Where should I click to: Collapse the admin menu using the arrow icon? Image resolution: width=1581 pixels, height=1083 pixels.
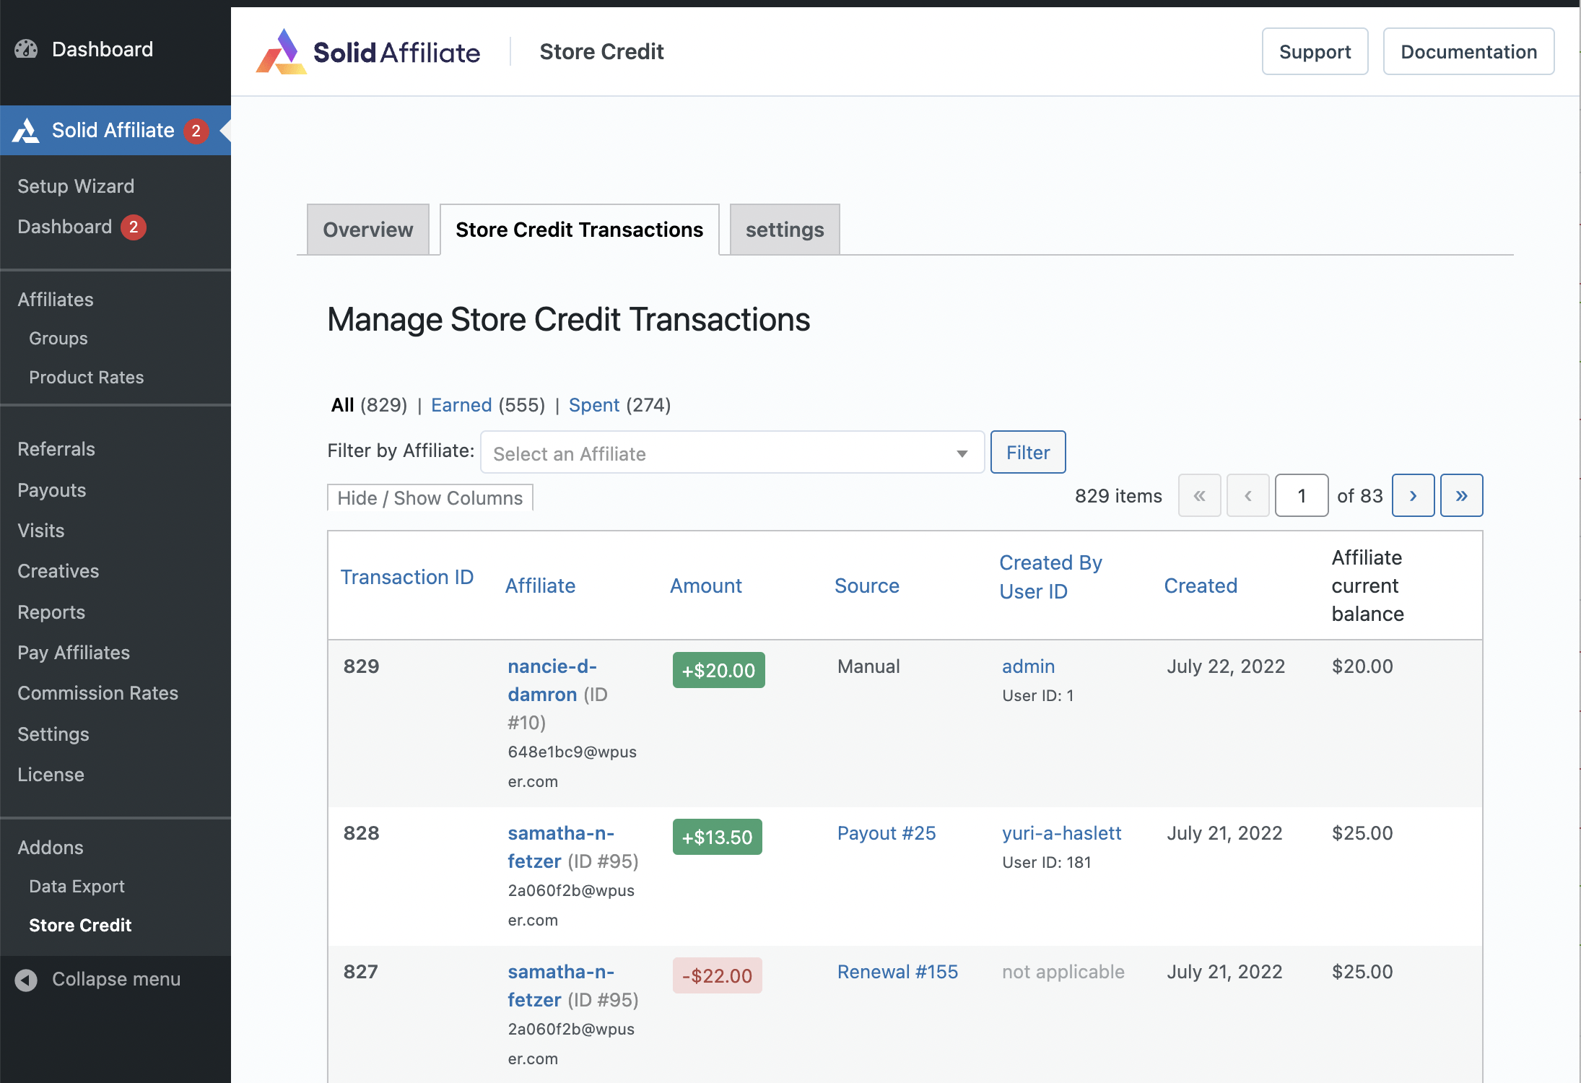click(x=26, y=979)
